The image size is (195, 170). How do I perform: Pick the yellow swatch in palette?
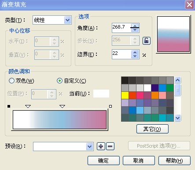pyautogui.click(x=125, y=95)
